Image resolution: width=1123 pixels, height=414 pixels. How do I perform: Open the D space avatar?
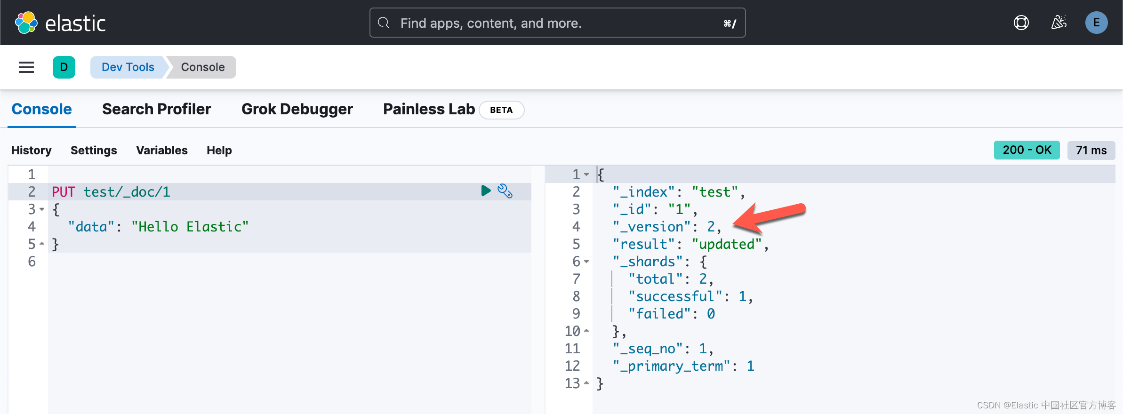tap(64, 67)
